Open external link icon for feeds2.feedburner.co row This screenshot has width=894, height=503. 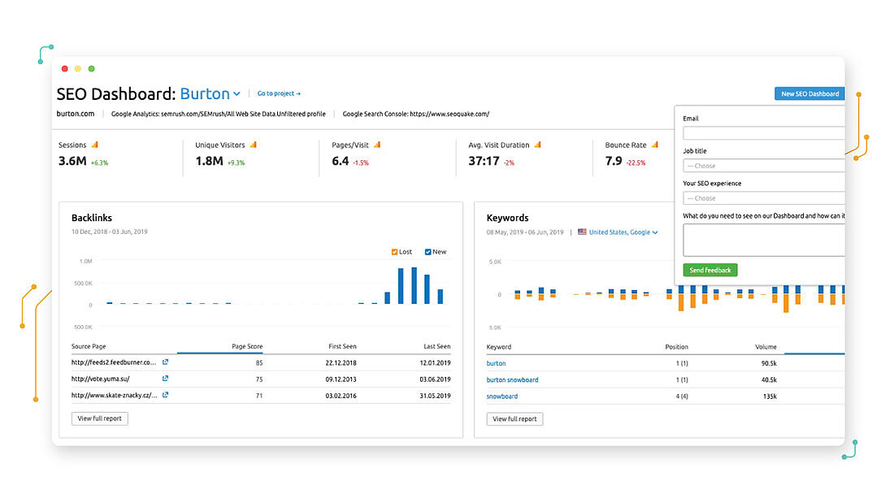pyautogui.click(x=165, y=362)
